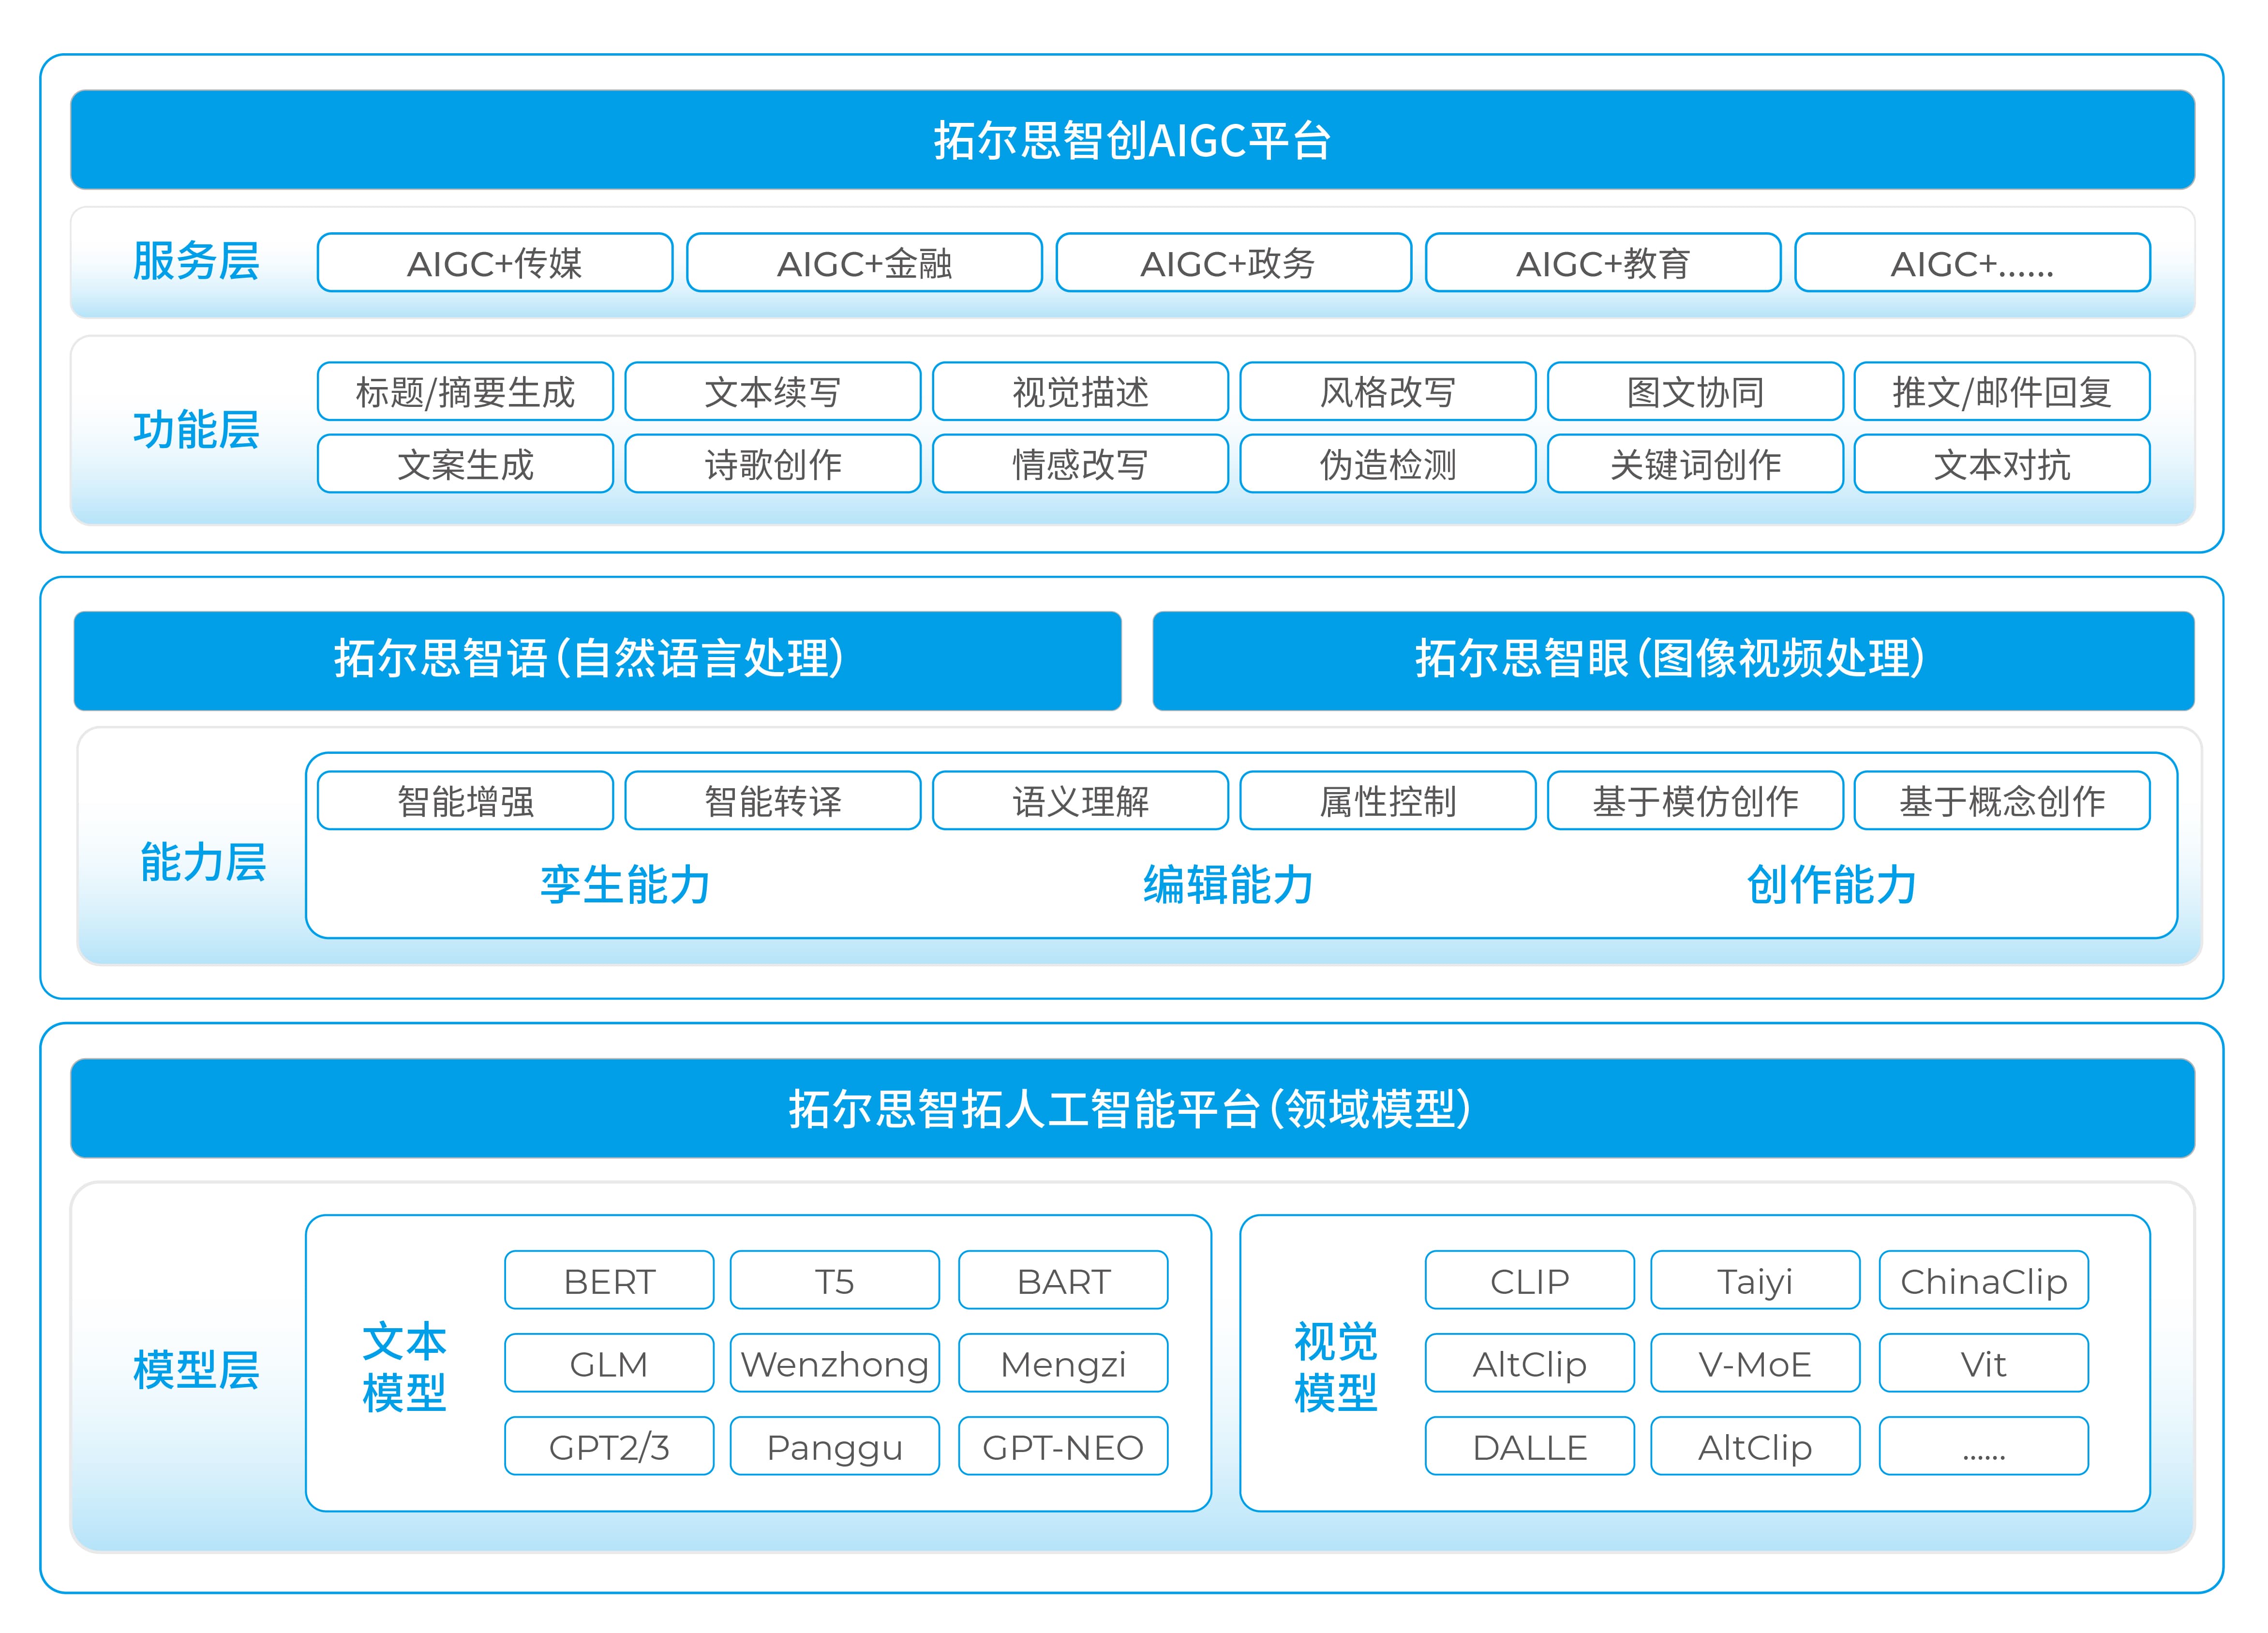Click the 标题/摘要生成 function box
This screenshot has width=2268, height=1633.
click(x=465, y=392)
